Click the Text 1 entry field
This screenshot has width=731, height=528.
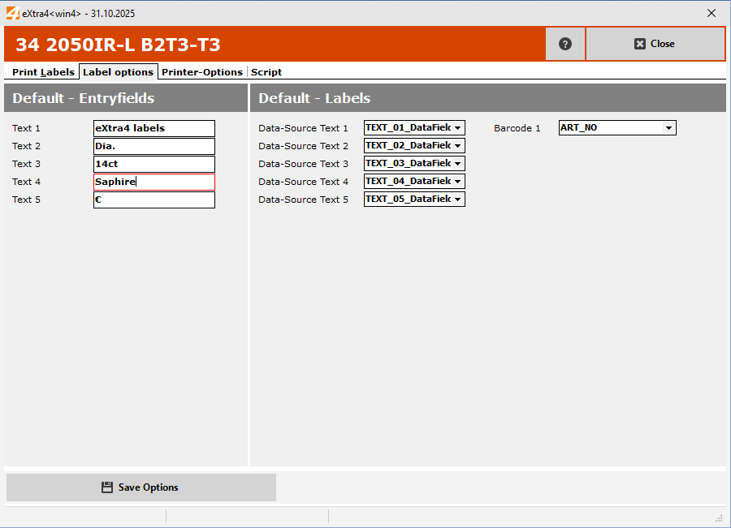(x=154, y=128)
